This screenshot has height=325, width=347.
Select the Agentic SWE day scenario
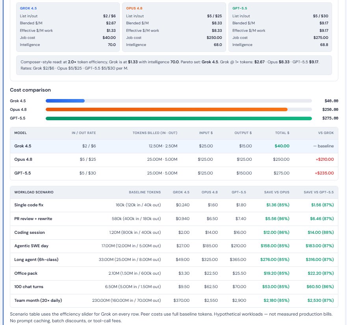31,246
